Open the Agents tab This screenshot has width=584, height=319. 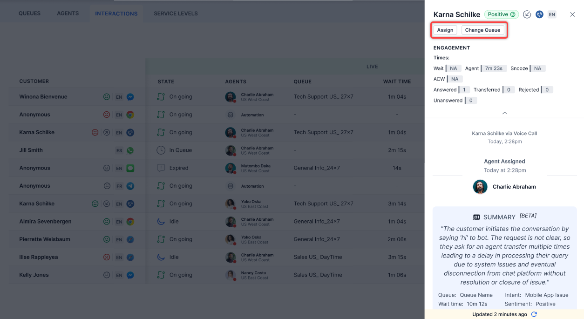(x=68, y=14)
